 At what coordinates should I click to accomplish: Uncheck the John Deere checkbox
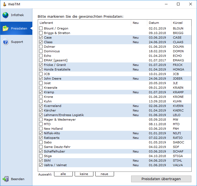pyautogui.click(x=41, y=78)
